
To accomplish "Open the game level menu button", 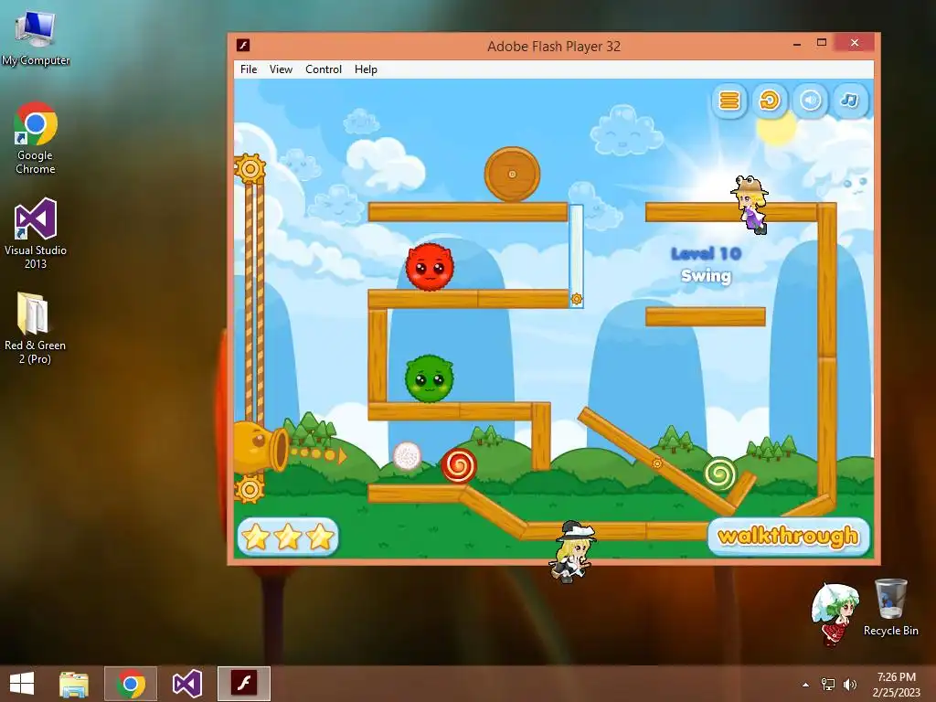I will tap(729, 101).
